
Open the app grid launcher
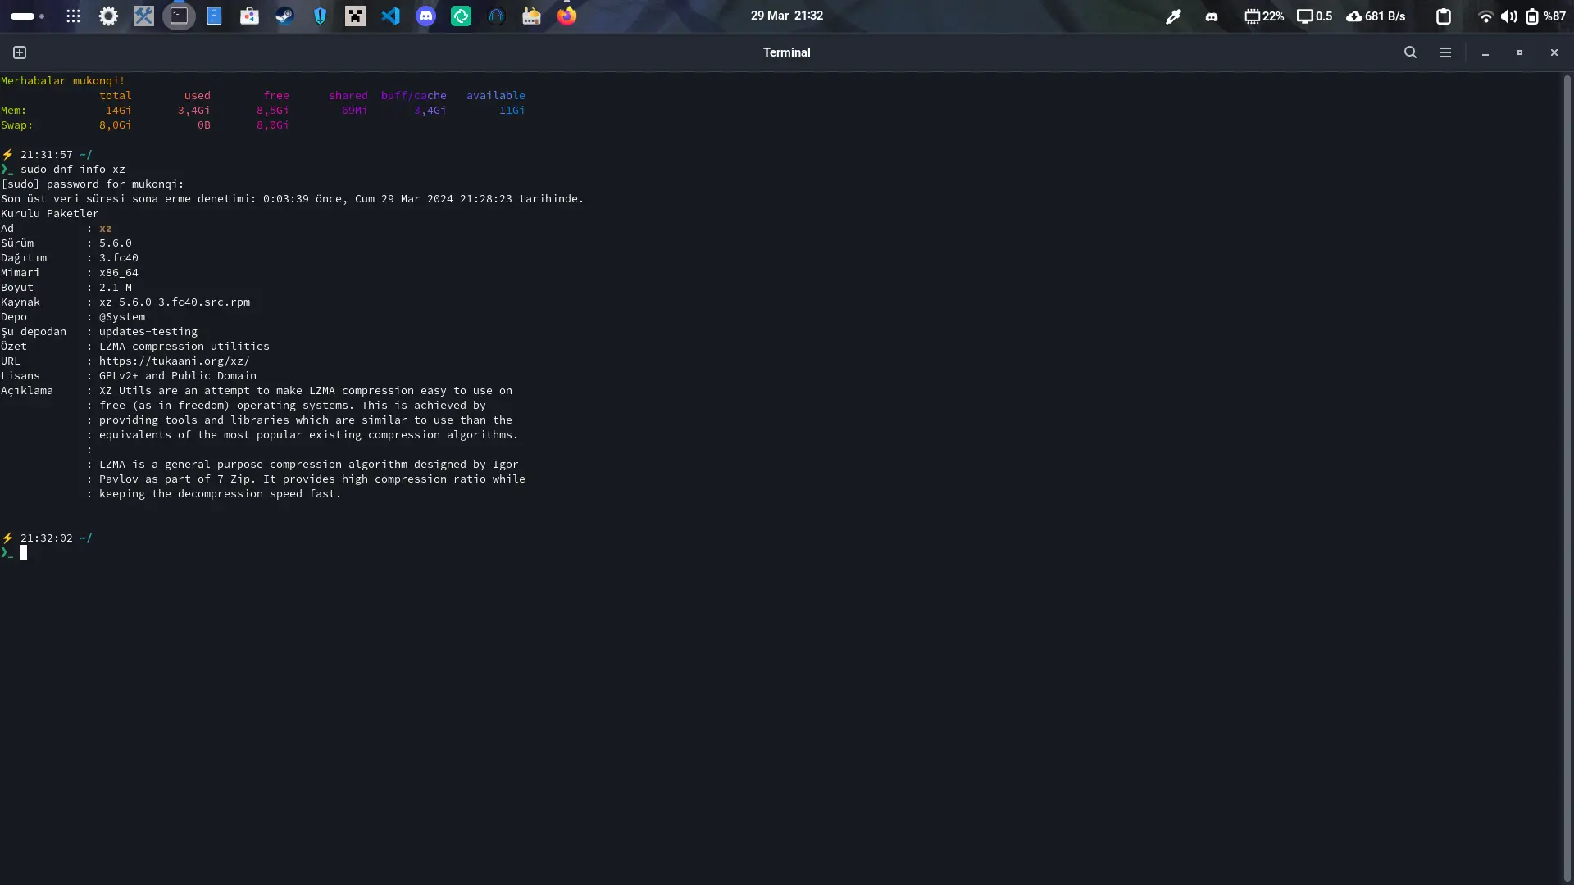click(73, 16)
